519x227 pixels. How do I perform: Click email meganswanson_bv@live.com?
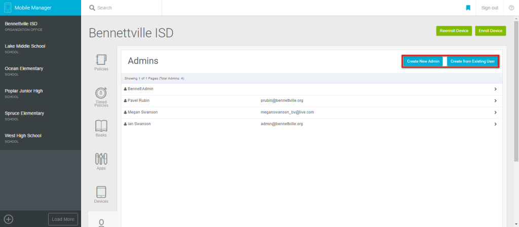(287, 112)
